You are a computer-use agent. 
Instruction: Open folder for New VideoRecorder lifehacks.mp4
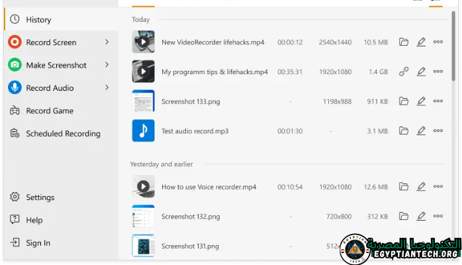pyautogui.click(x=404, y=42)
